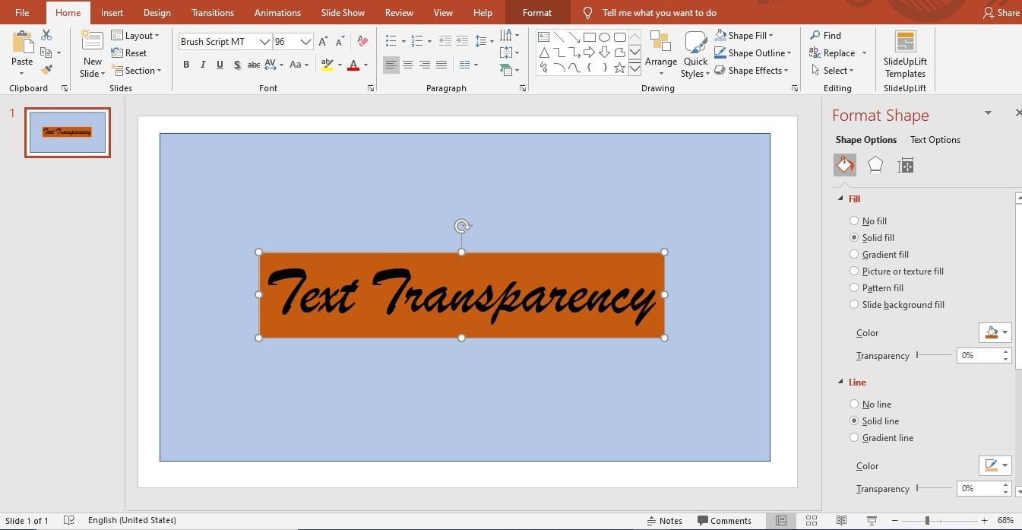This screenshot has width=1022, height=530.
Task: Switch to the Insert ribbon tab
Action: tap(112, 13)
